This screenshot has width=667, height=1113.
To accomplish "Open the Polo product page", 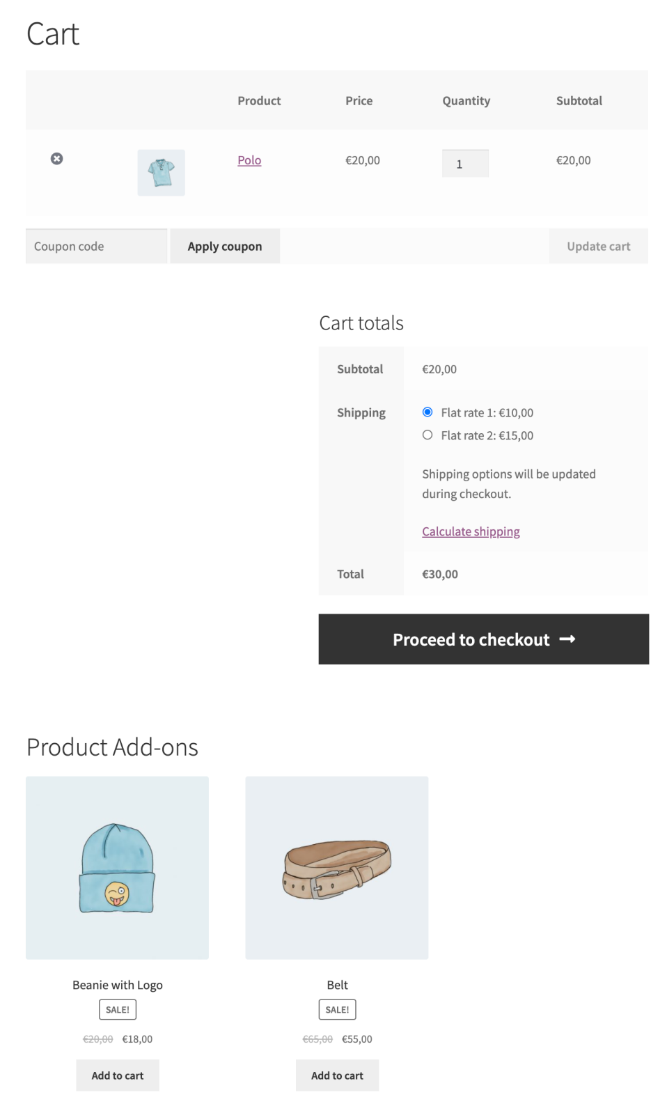I will tap(249, 159).
